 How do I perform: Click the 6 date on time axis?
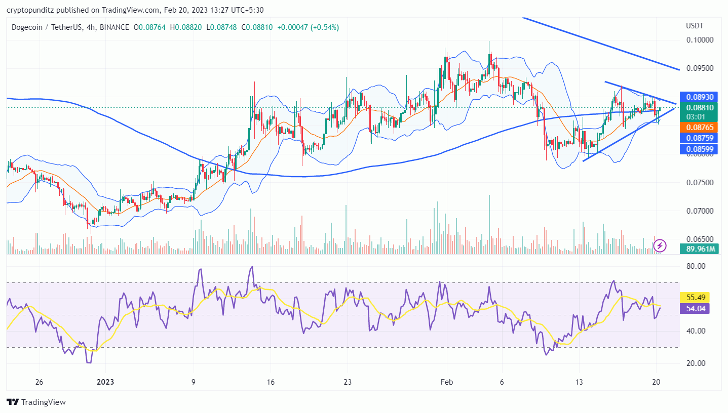coord(502,382)
